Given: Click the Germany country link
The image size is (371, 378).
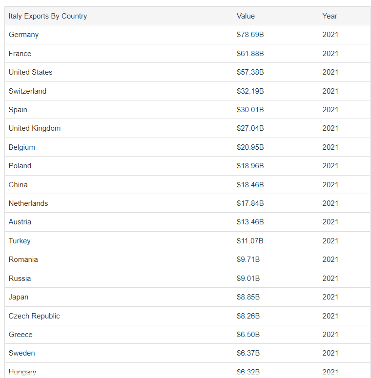Looking at the screenshot, I should click(x=23, y=35).
